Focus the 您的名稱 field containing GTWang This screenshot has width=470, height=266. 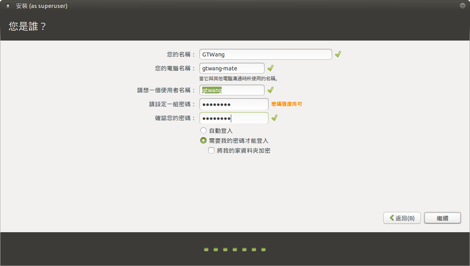point(265,54)
